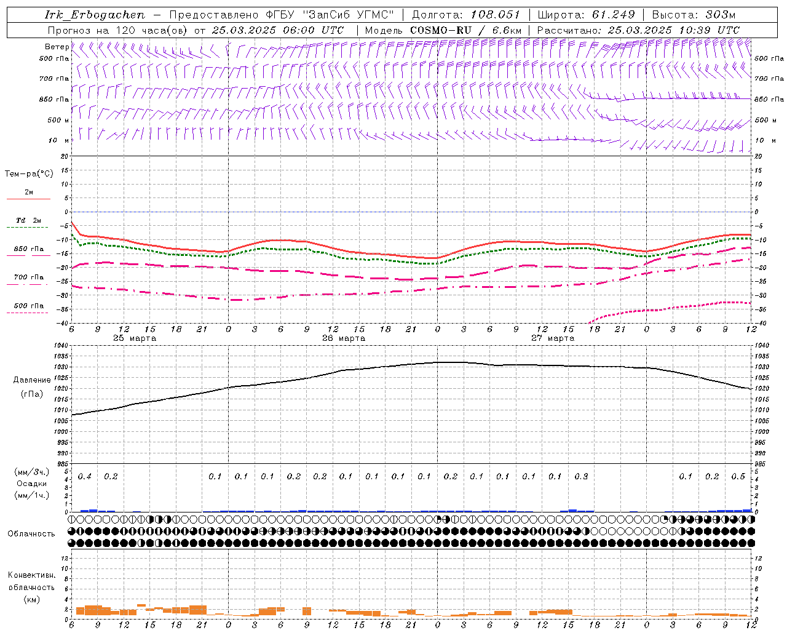This screenshot has width=787, height=630.
Task: Select the 'Долгота: 108.051' longitude value
Action: pos(466,15)
